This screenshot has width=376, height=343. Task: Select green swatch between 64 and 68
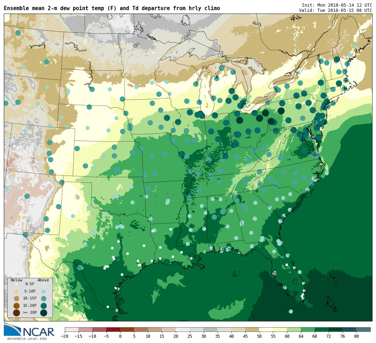click(308, 329)
